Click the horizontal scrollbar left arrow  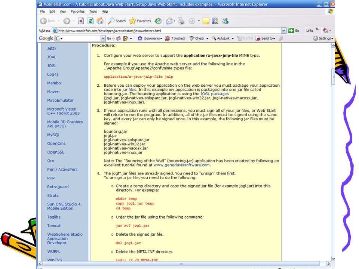coord(40,264)
